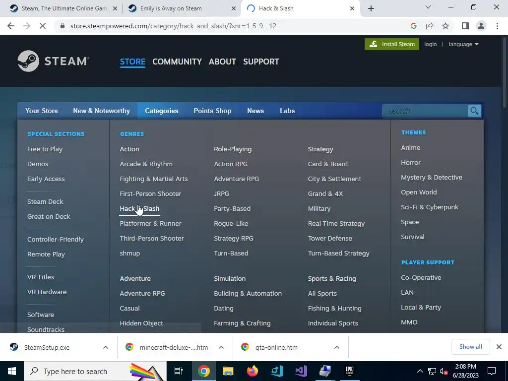
Task: Click the share page icon
Action: pos(430,26)
